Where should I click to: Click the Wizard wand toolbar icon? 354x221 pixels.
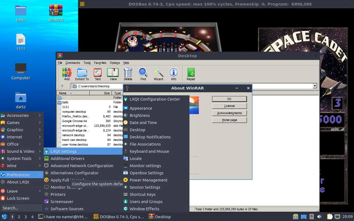coord(158,74)
